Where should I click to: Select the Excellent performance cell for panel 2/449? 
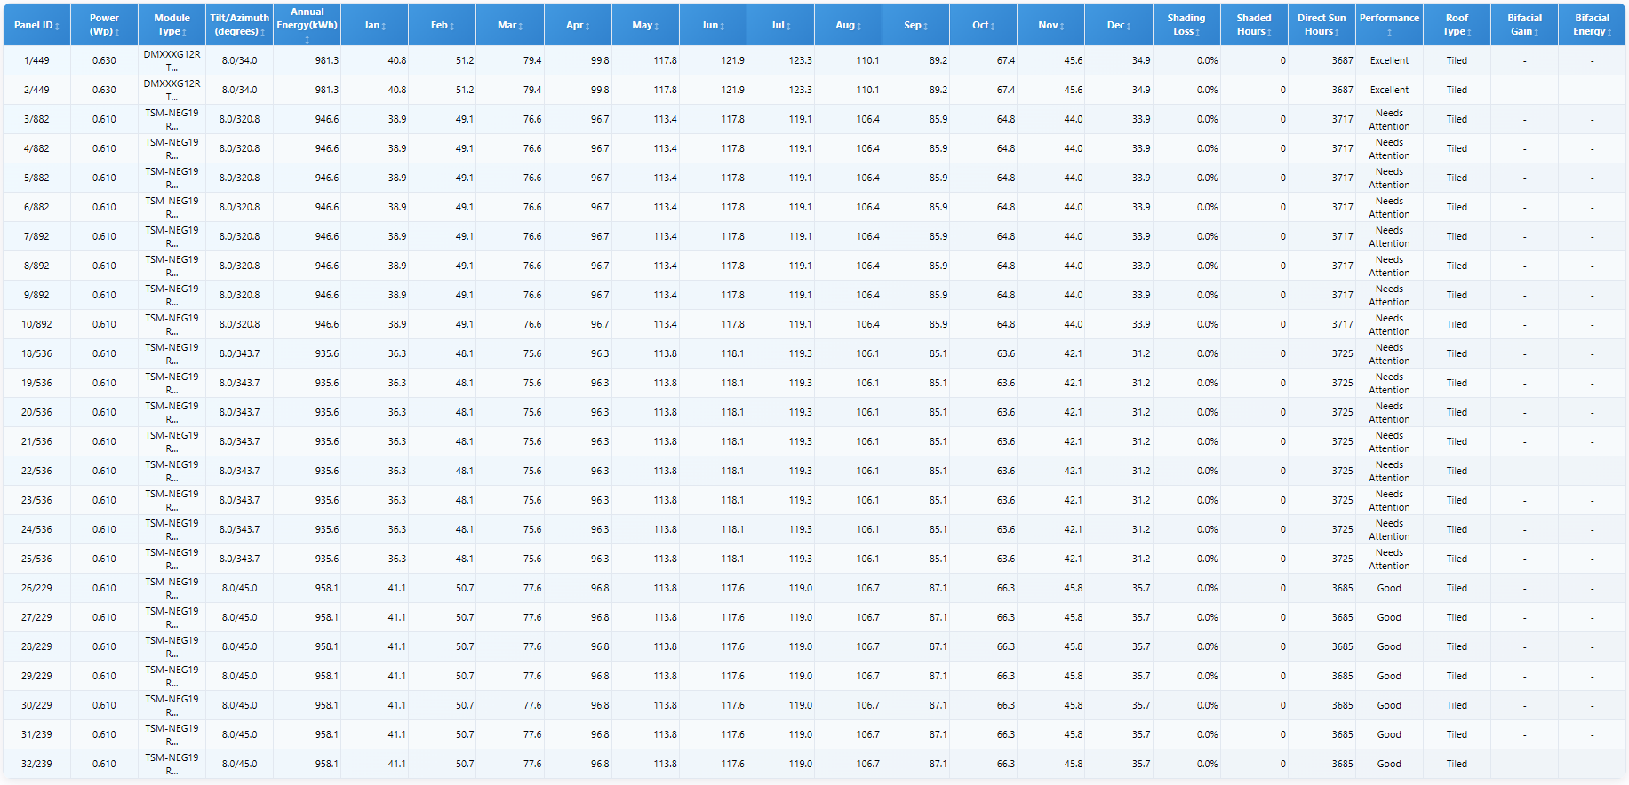(1389, 90)
